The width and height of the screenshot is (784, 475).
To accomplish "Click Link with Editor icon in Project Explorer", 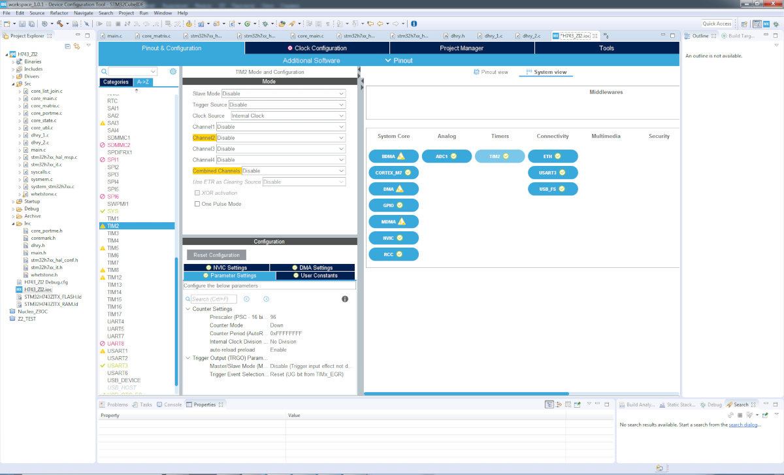I will pyautogui.click(x=76, y=46).
